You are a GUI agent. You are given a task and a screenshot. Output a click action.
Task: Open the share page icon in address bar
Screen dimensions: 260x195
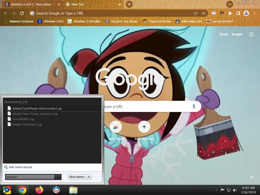(x=196, y=13)
